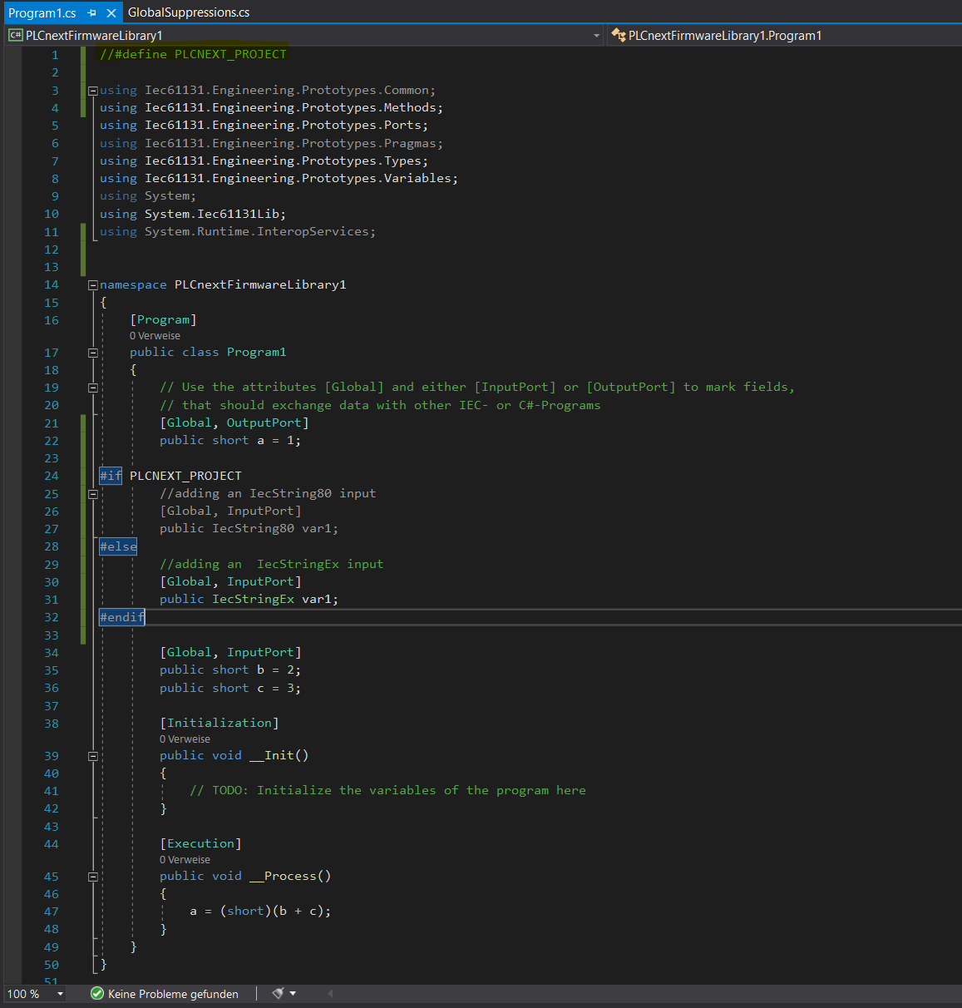Image resolution: width=962 pixels, height=1008 pixels.
Task: Click '0 Verweise' link above class Program1
Action: 155,336
